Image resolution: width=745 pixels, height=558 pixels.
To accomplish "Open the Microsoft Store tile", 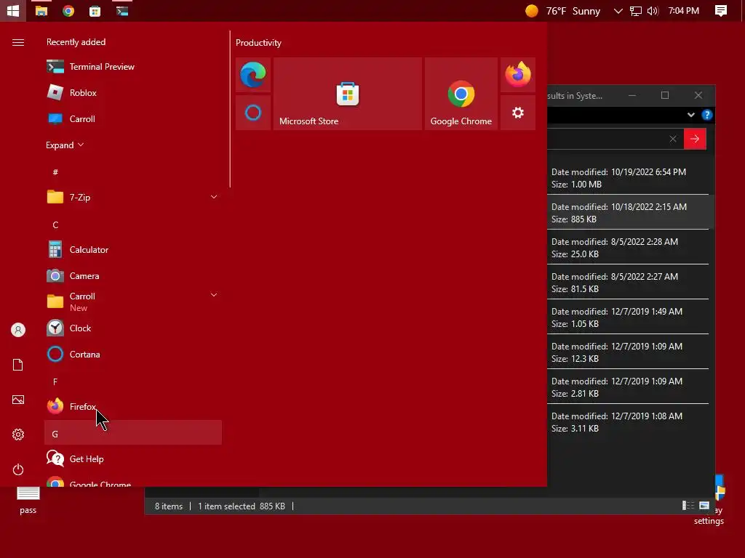I will (x=348, y=94).
